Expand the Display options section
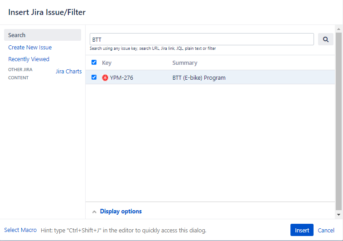This screenshot has width=343, height=241. click(x=121, y=211)
